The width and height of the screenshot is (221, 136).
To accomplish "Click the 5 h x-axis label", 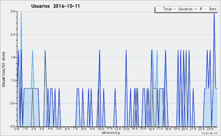I will (59, 129).
